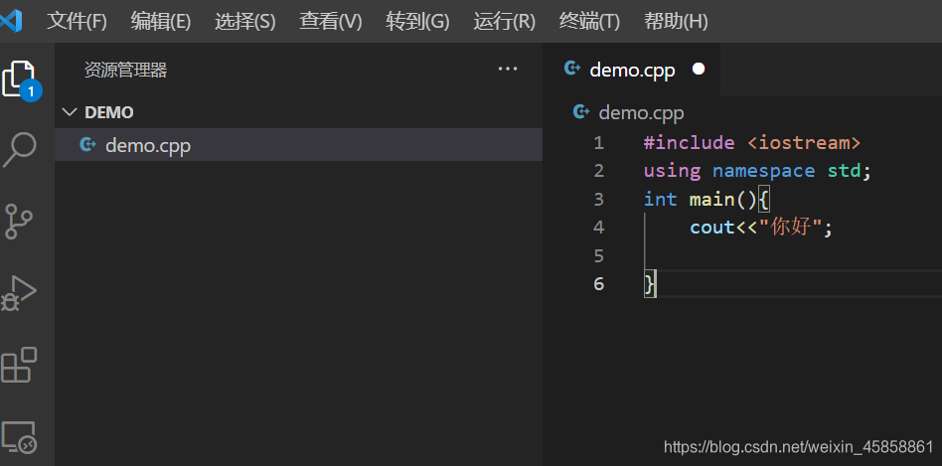942x466 pixels.
Task: Click line number 4 in the gutter
Action: point(598,227)
